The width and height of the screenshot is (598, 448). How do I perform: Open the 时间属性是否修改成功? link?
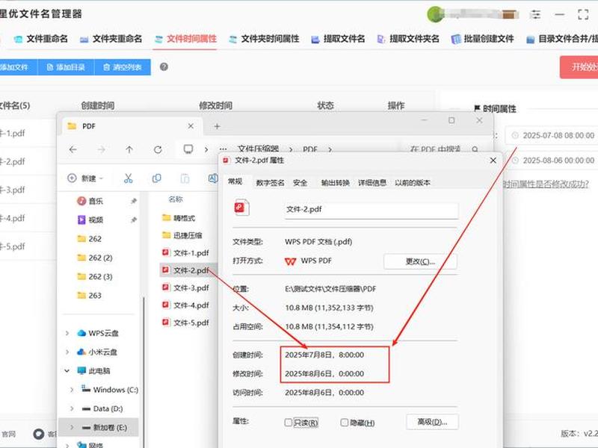(x=546, y=184)
